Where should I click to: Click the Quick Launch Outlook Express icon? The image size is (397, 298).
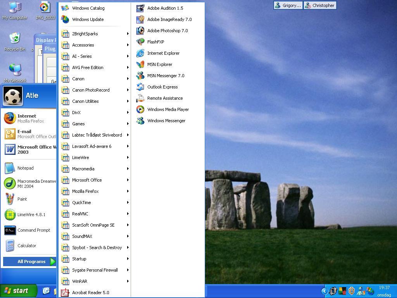tap(47, 291)
